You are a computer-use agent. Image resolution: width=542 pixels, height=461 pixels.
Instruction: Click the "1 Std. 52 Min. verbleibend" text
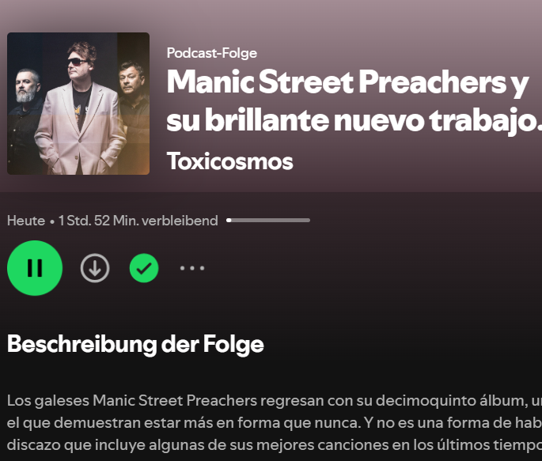[138, 221]
